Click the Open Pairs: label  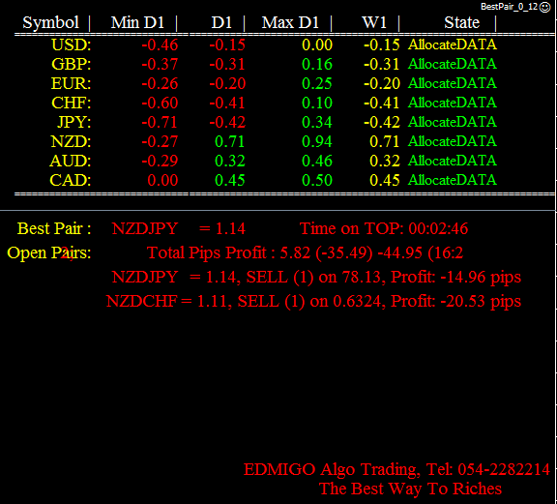(49, 252)
